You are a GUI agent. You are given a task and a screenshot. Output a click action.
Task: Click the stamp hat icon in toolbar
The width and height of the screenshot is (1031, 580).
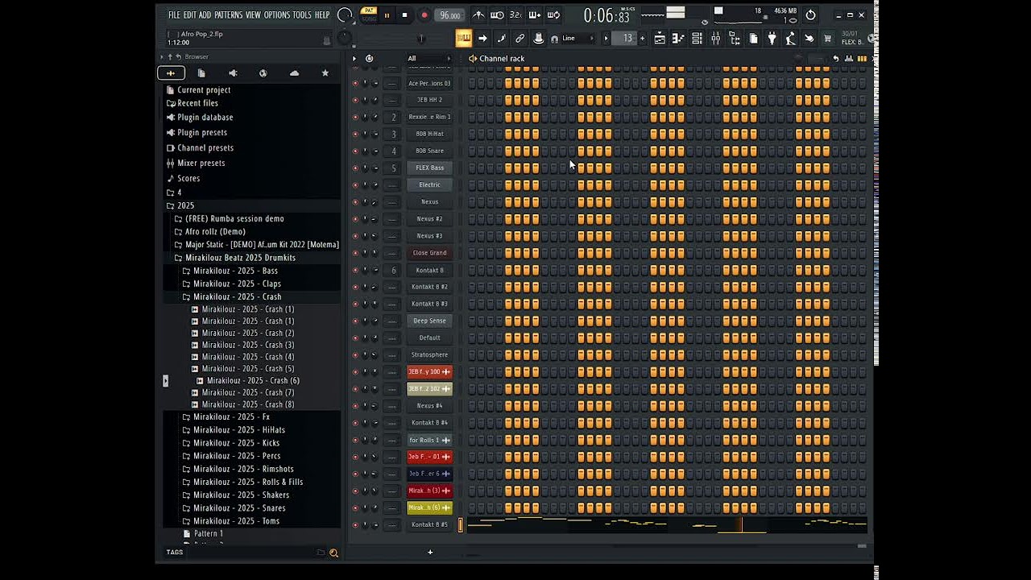(x=538, y=38)
